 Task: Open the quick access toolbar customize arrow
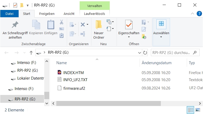pos(28,5)
